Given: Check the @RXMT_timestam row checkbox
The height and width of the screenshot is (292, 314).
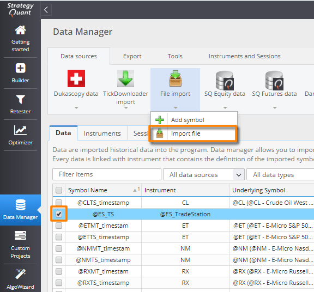Looking at the screenshot, I should (x=59, y=271).
